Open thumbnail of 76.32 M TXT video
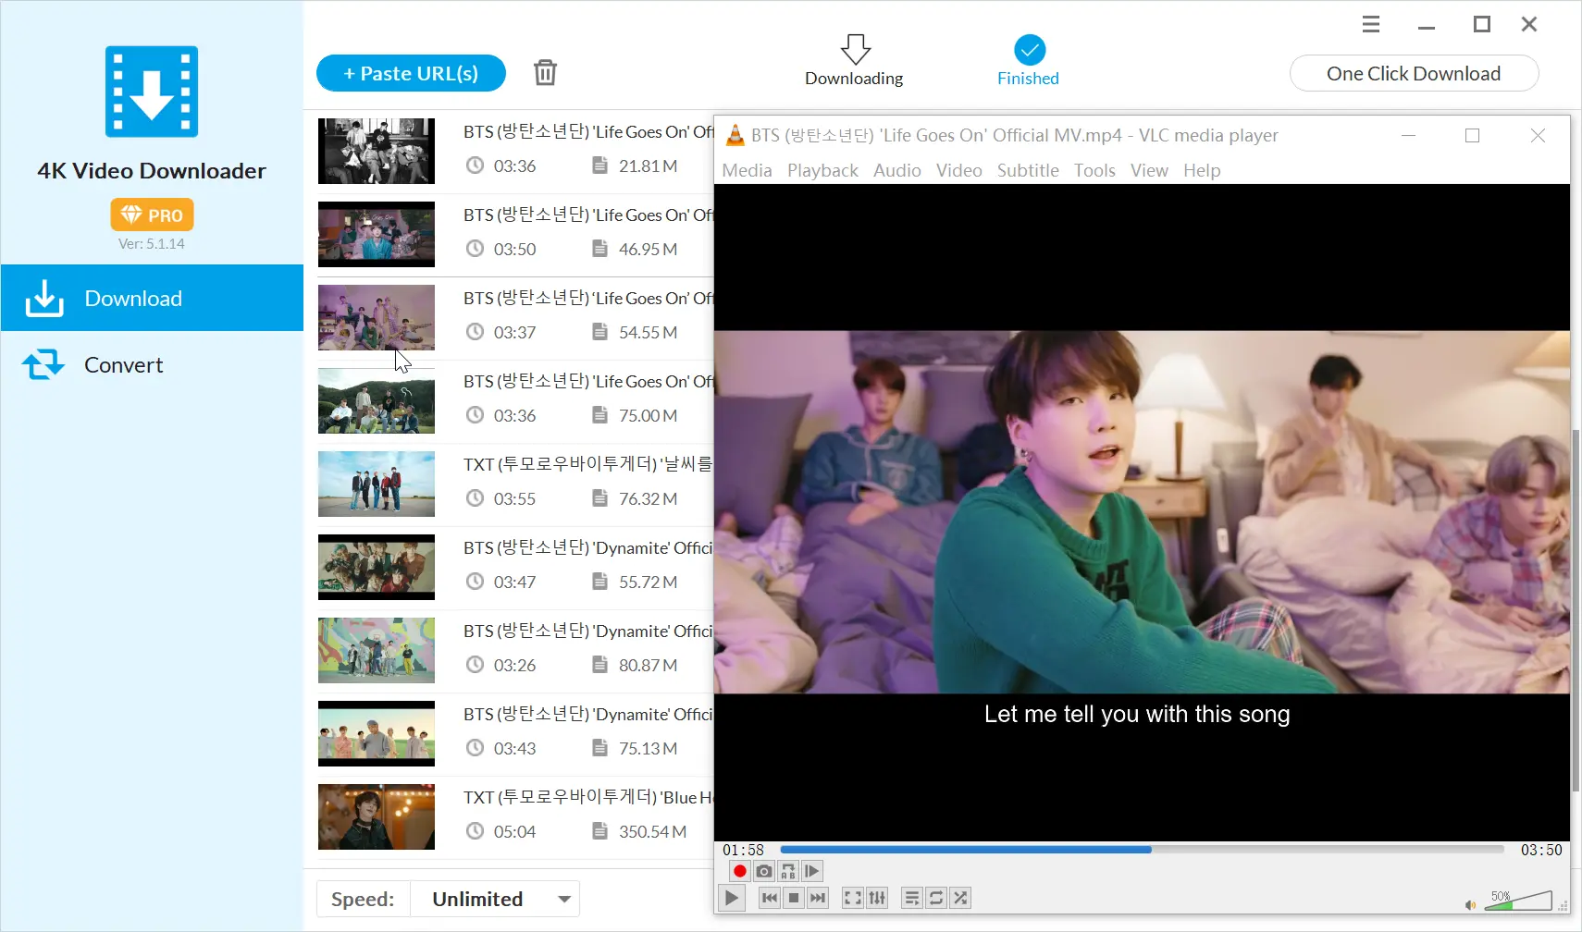 pyautogui.click(x=377, y=484)
